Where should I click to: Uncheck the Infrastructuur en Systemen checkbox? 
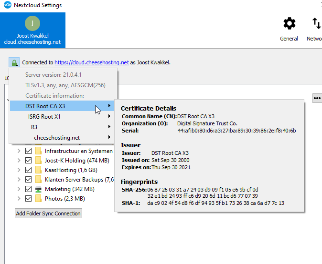pyautogui.click(x=28, y=151)
